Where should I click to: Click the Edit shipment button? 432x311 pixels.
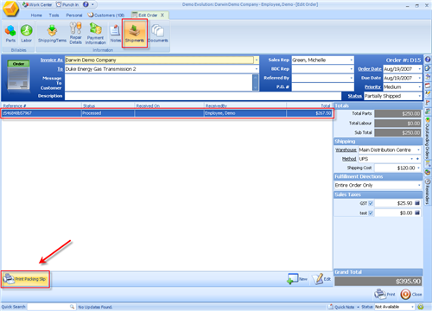click(x=322, y=279)
